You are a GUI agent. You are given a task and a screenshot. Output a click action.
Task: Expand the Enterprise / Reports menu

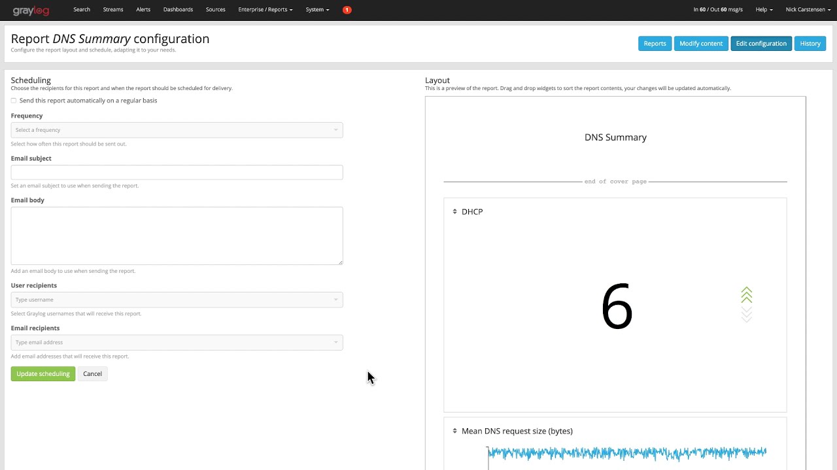pos(265,10)
